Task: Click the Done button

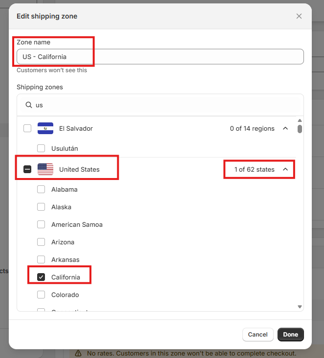Action: coord(290,335)
